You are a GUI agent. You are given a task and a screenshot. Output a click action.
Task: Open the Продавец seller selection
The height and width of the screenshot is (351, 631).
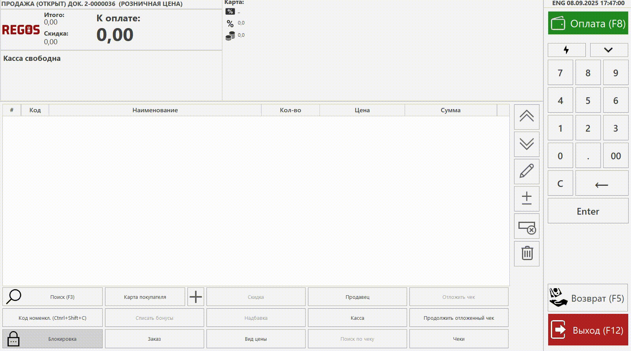(357, 297)
